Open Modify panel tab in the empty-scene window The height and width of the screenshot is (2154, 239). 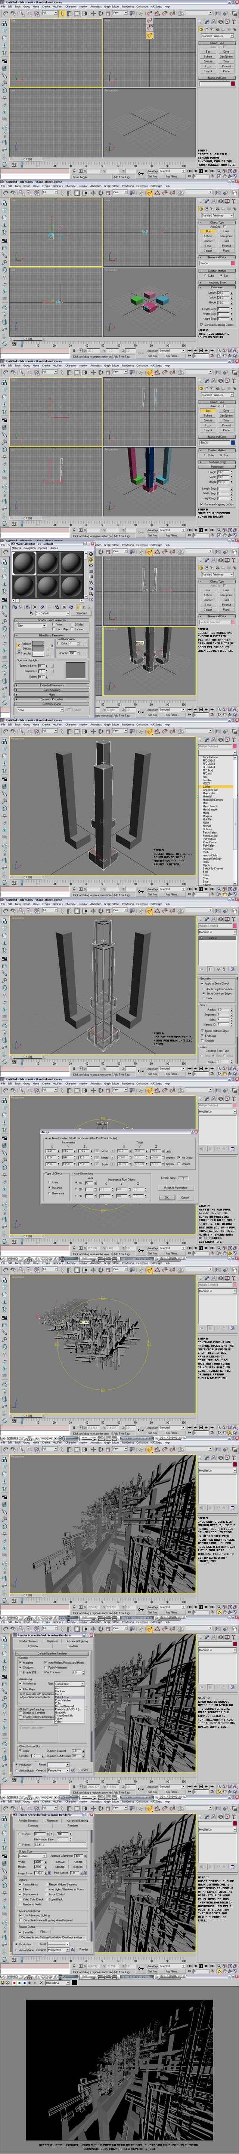click(207, 22)
